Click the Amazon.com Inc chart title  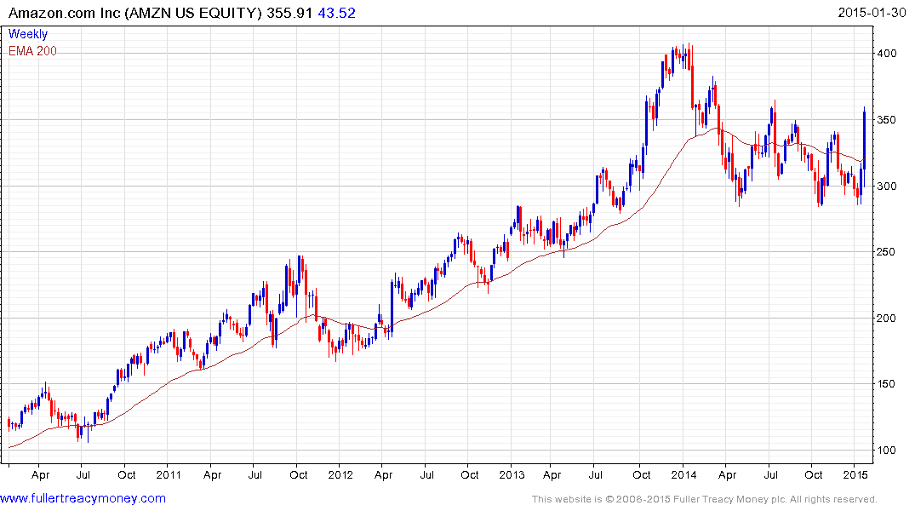click(134, 13)
